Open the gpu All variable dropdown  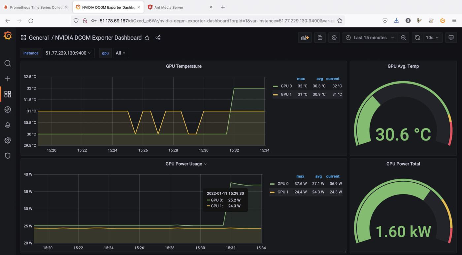tap(121, 53)
